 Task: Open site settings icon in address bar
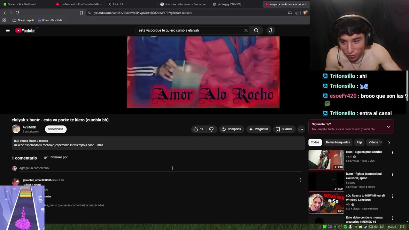click(90, 13)
